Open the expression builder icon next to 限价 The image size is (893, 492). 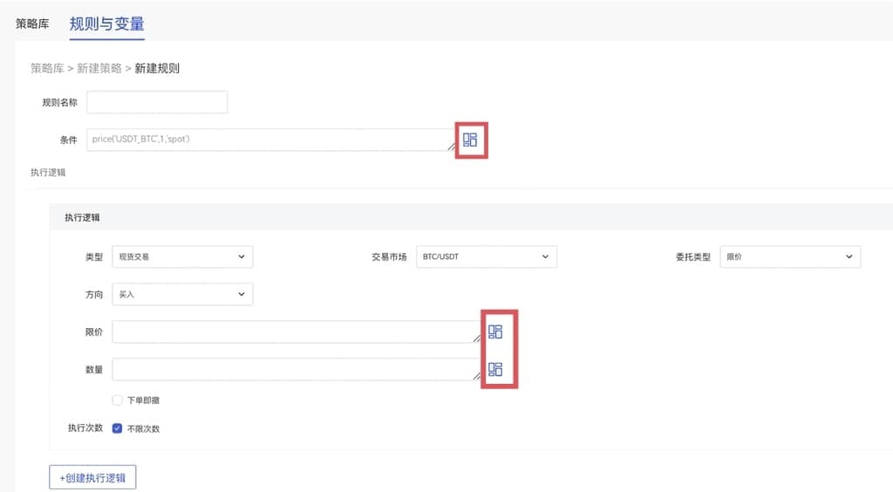click(x=495, y=331)
